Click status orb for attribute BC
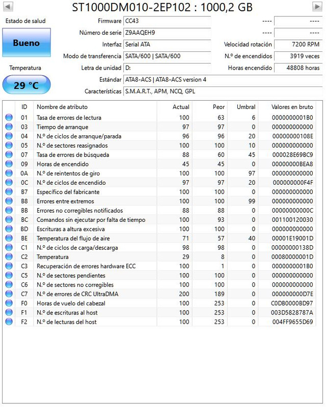The height and width of the screenshot is (407, 326). (x=9, y=220)
